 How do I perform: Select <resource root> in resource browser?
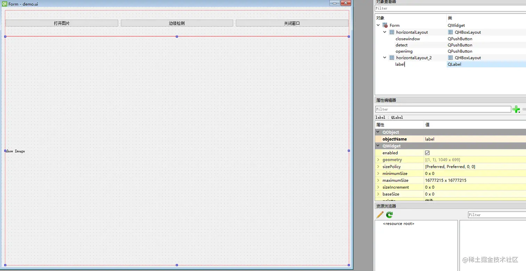click(x=399, y=224)
